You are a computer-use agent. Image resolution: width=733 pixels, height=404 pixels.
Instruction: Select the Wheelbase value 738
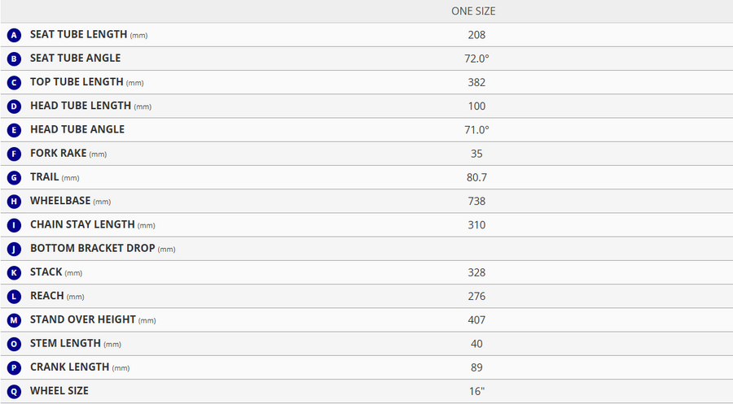tap(476, 201)
